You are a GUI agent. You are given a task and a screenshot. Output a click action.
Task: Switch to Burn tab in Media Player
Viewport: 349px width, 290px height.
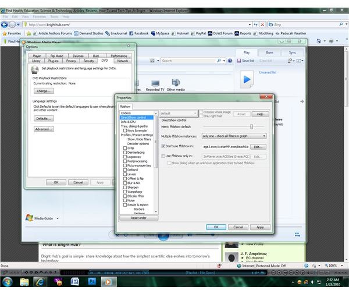(269, 52)
